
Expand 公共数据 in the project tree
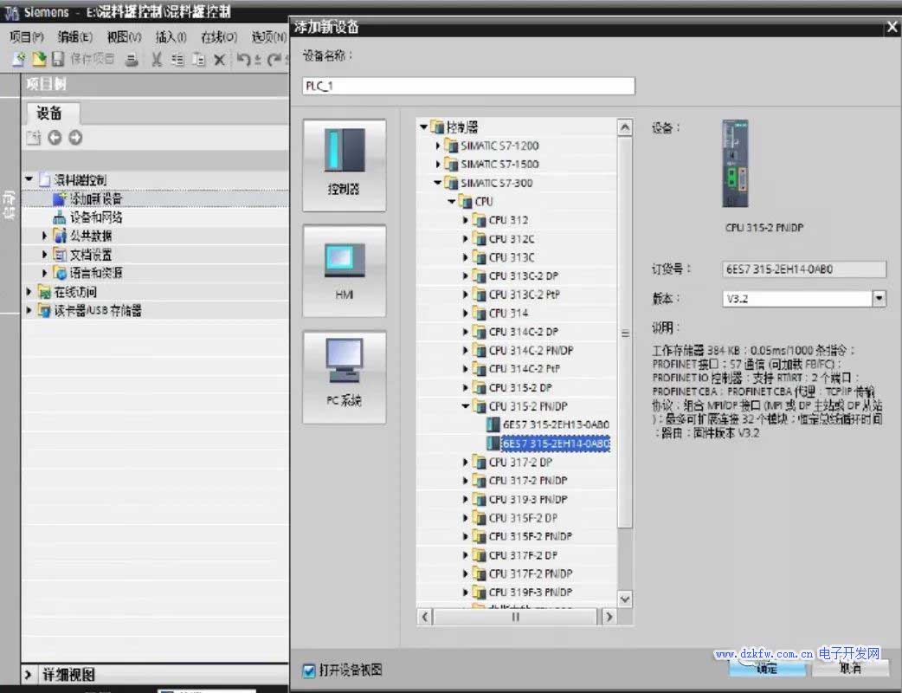click(x=44, y=236)
